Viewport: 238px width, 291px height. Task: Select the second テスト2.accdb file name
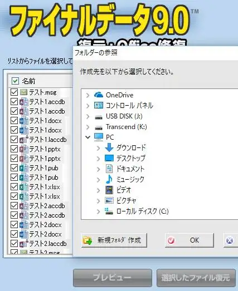point(47,215)
